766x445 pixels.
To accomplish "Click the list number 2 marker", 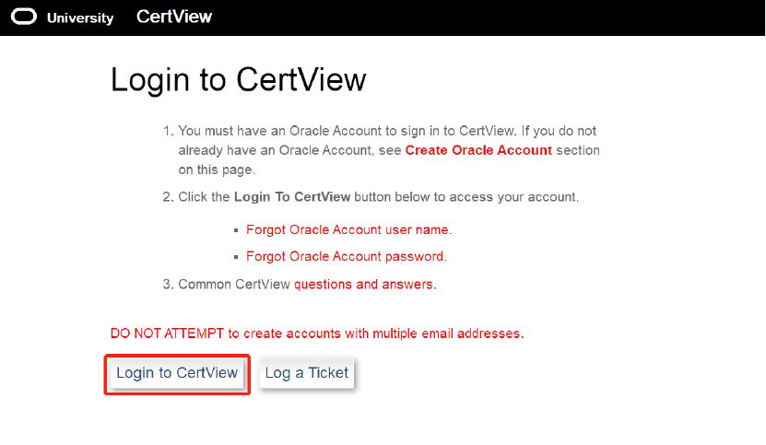I will pyautogui.click(x=168, y=197).
